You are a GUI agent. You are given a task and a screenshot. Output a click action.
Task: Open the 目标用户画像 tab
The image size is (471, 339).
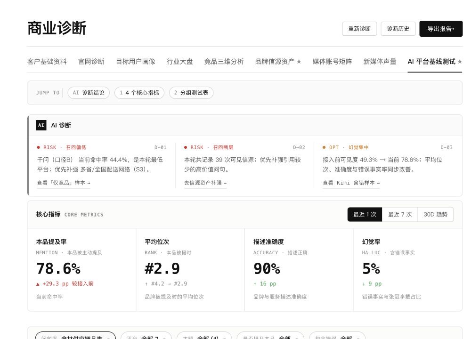[136, 62]
